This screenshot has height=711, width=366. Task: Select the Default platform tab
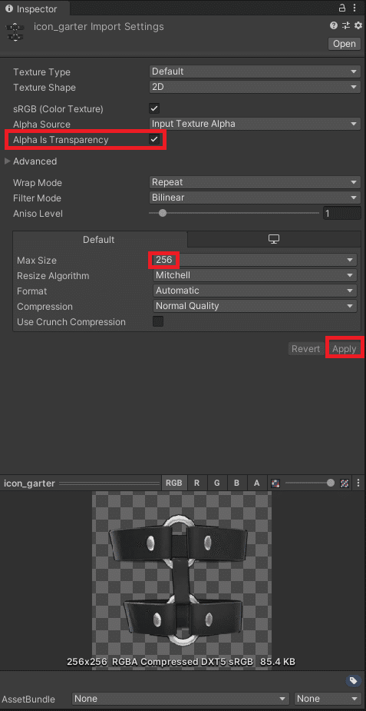click(100, 239)
